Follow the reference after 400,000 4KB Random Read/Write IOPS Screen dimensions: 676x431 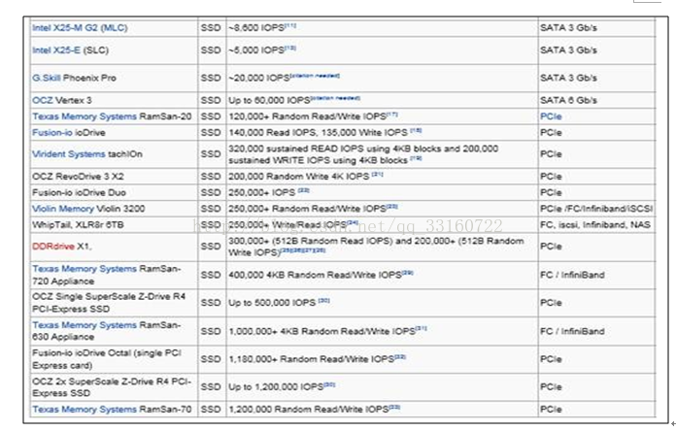[407, 273]
